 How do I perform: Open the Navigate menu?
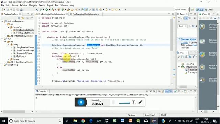[33, 5]
